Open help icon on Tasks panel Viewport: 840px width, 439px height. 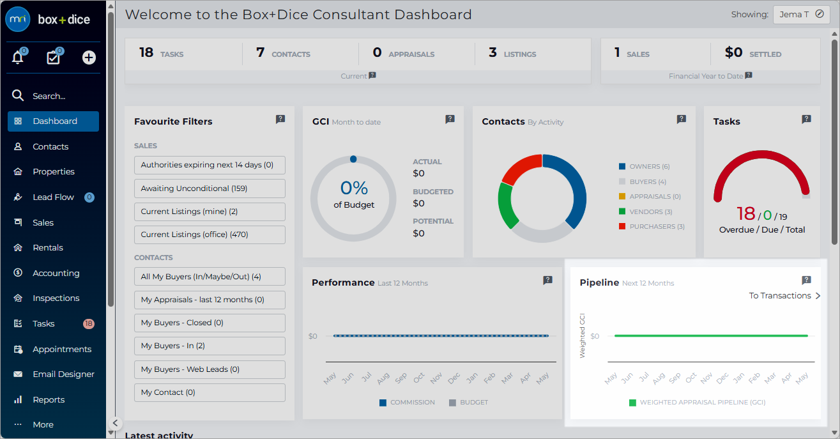click(x=806, y=119)
